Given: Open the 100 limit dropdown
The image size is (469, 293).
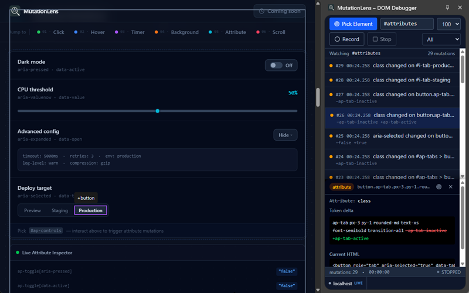Looking at the screenshot, I should 448,24.
